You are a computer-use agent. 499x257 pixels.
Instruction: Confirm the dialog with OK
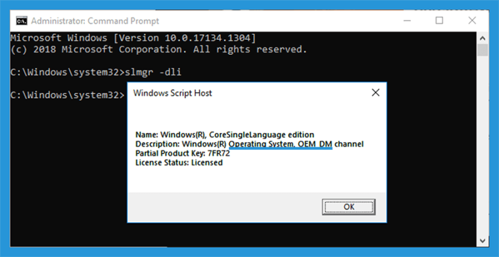(349, 207)
